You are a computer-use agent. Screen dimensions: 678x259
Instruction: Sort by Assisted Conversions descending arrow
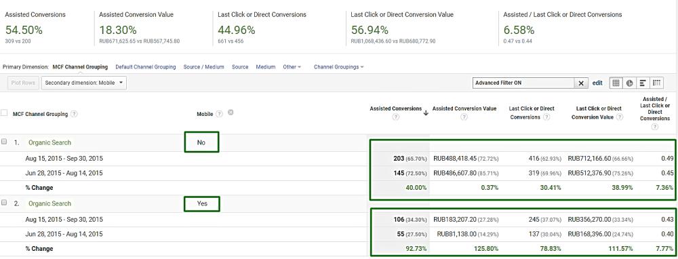tap(426, 113)
